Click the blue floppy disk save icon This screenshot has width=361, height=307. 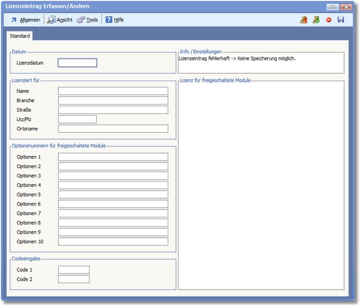(x=341, y=20)
